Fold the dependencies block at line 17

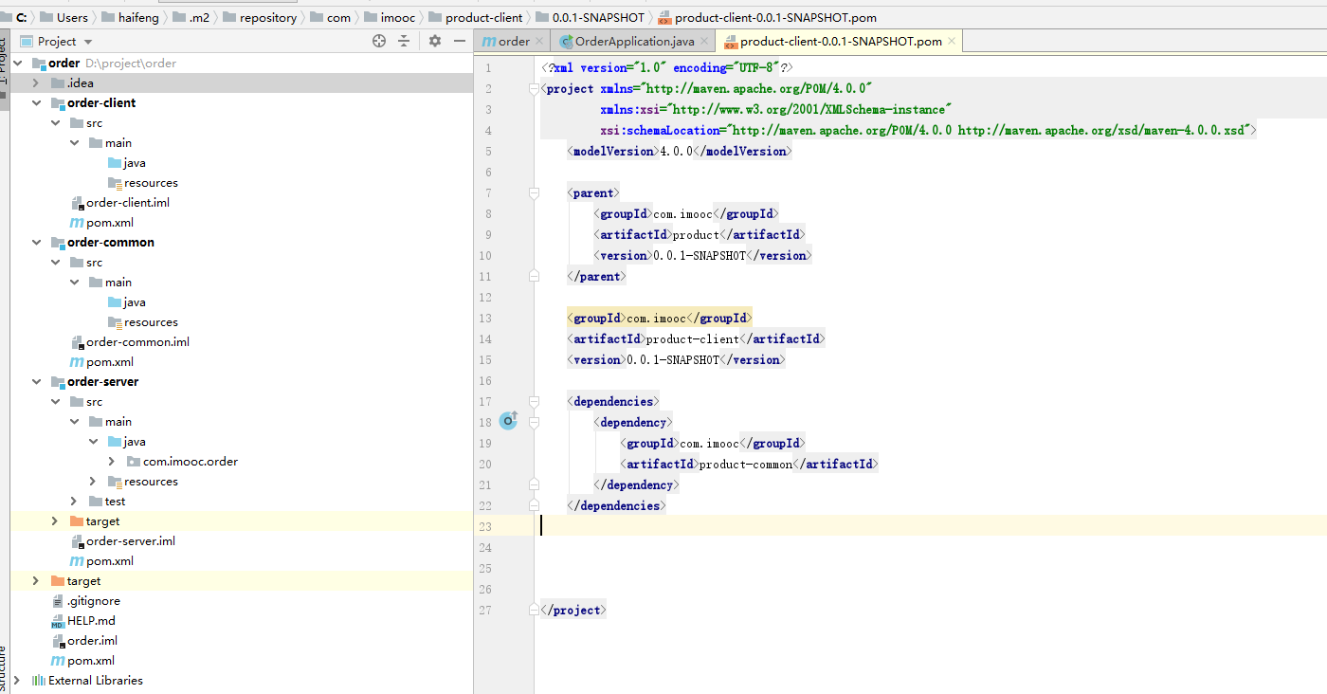click(x=534, y=401)
